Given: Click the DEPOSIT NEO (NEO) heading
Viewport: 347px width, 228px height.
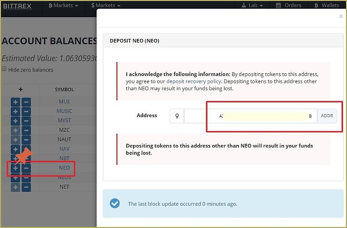Looking at the screenshot, I should [134, 40].
